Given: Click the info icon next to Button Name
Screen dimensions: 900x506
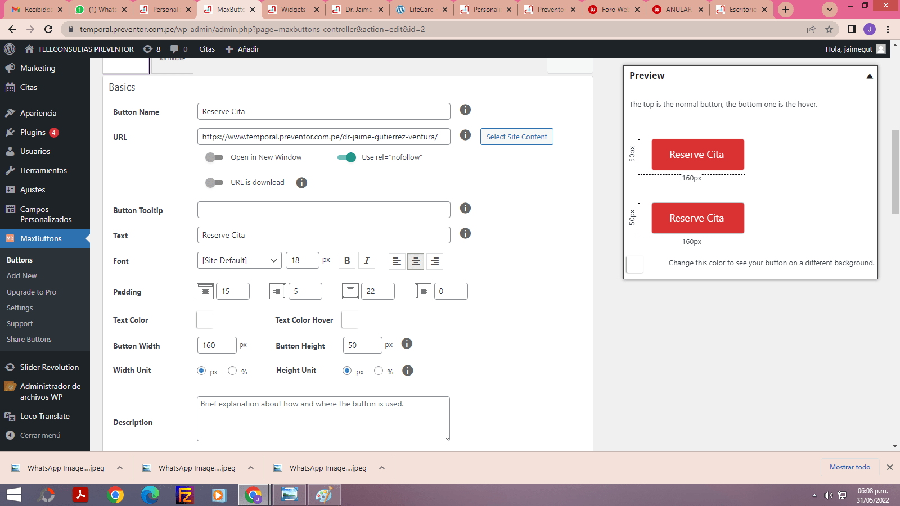Looking at the screenshot, I should 465,110.
